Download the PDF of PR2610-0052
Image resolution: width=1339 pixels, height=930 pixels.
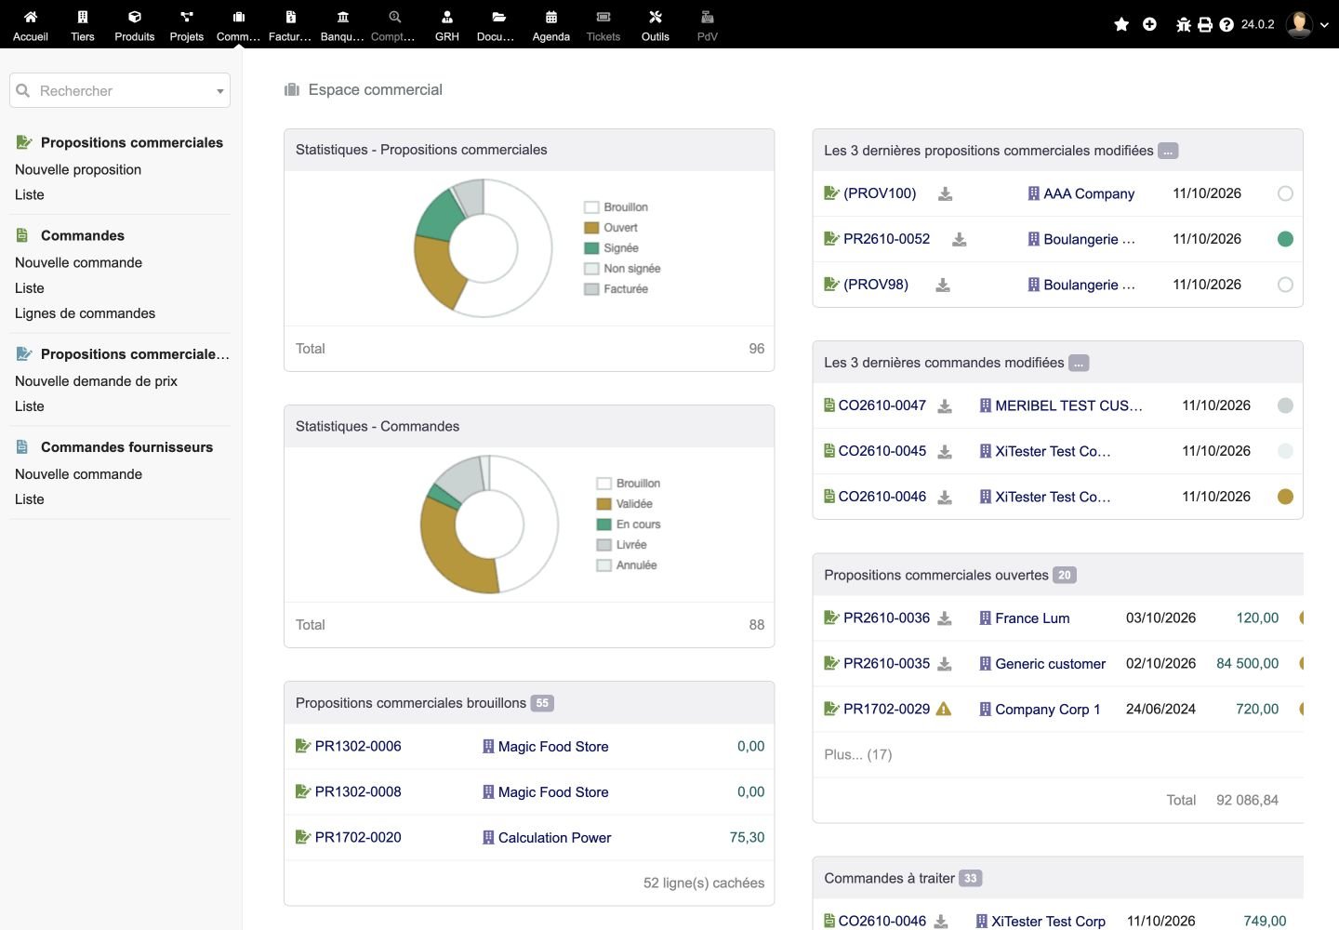coord(960,240)
